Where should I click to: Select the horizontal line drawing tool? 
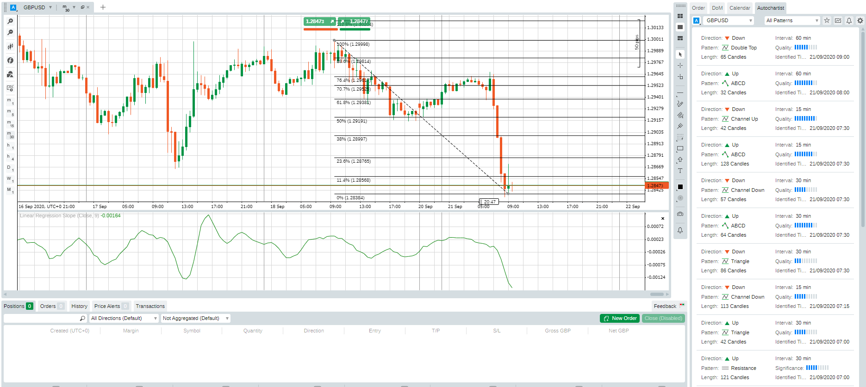pos(680,93)
